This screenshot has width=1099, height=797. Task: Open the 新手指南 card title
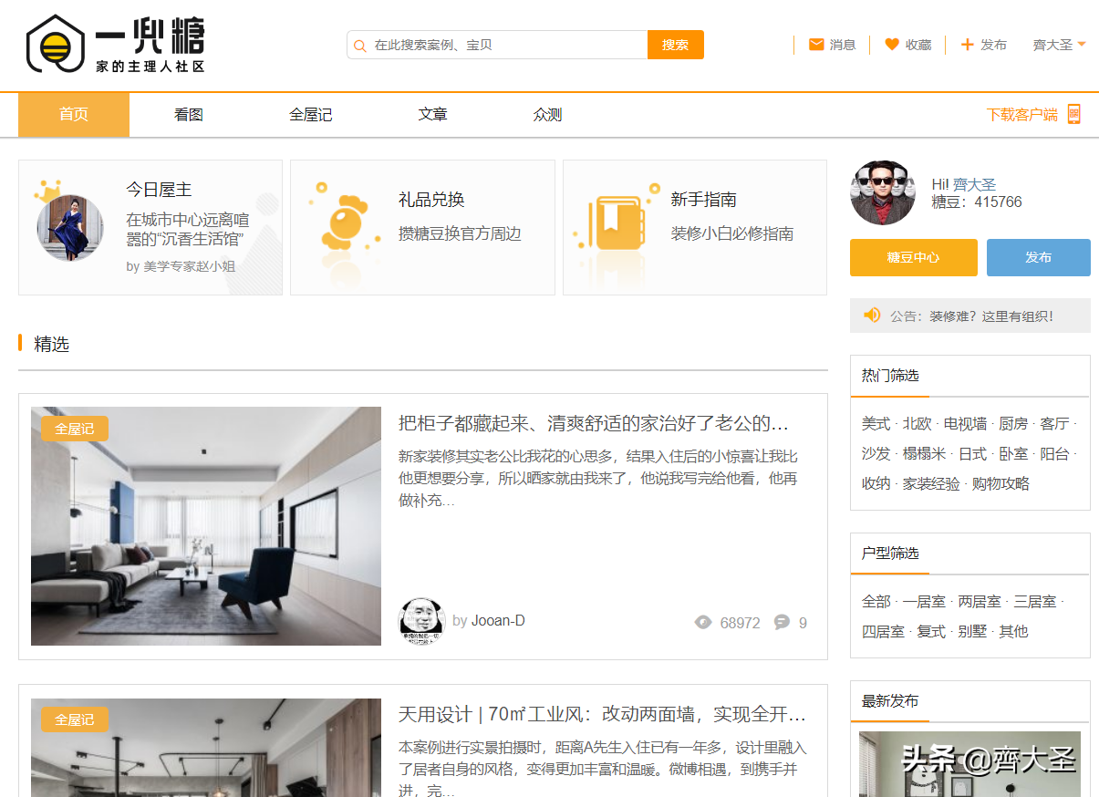(x=703, y=200)
